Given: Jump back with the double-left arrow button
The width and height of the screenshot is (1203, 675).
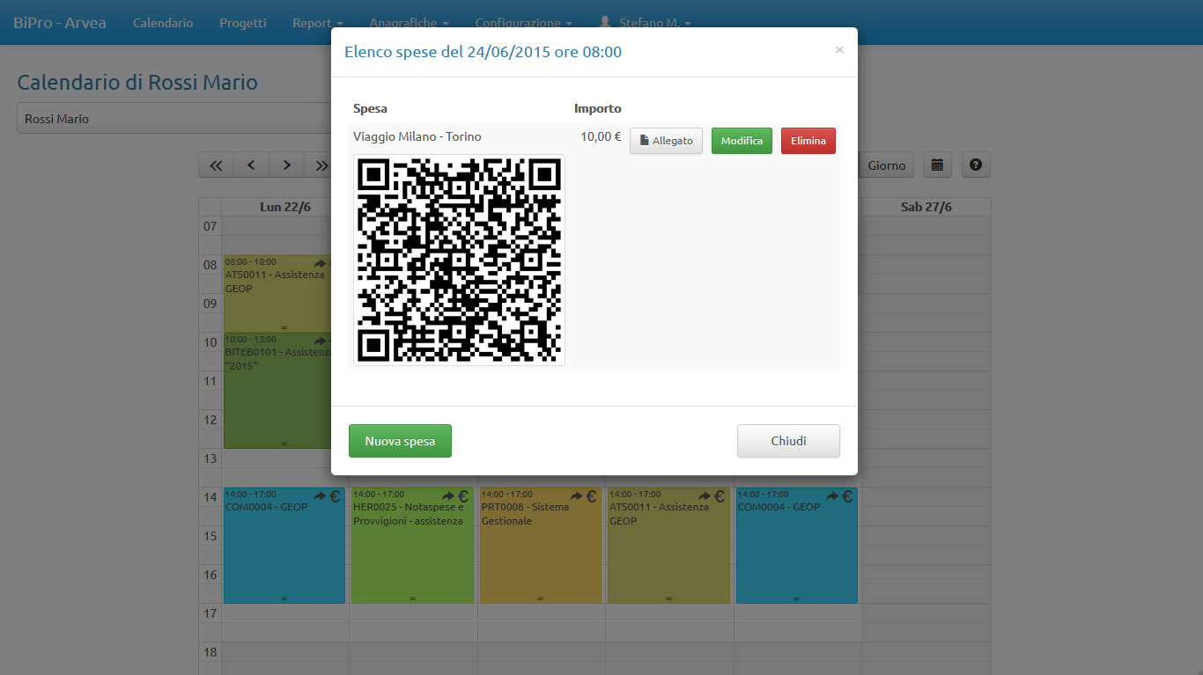Looking at the screenshot, I should pyautogui.click(x=216, y=165).
